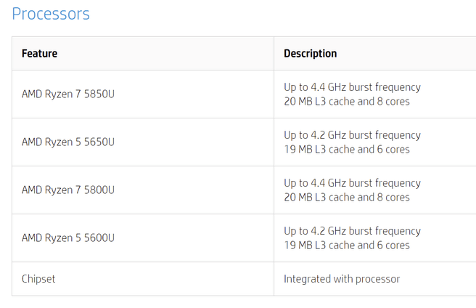Click '19 MB L3 cache' in Ryzen 5 5650U row

pos(319,150)
